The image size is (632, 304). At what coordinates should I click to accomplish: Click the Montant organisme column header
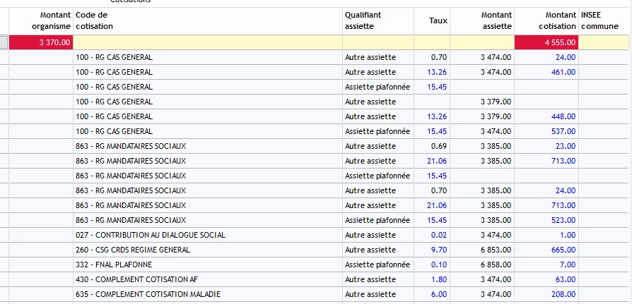point(41,20)
